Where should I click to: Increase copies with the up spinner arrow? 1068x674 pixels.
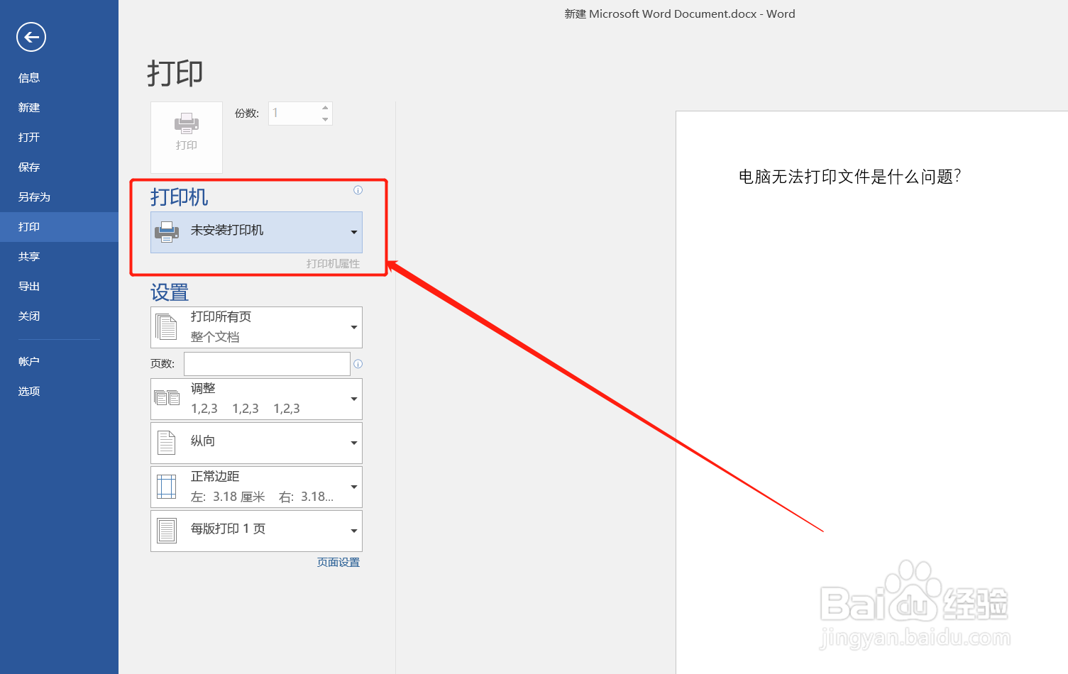point(325,108)
